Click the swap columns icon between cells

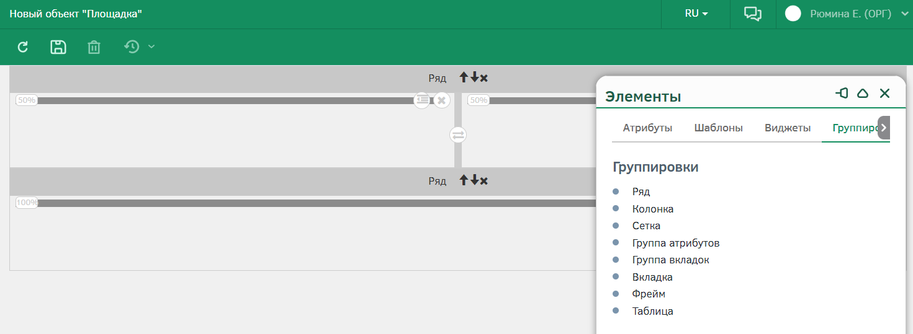click(458, 134)
